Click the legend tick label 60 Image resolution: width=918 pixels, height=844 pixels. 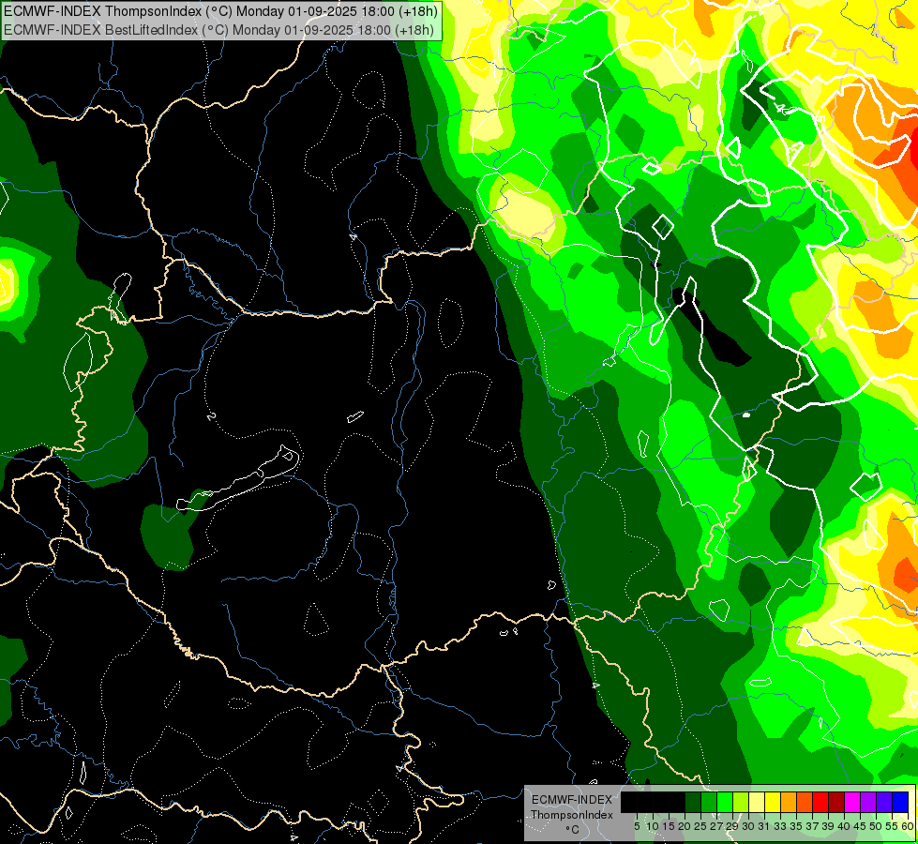(908, 826)
